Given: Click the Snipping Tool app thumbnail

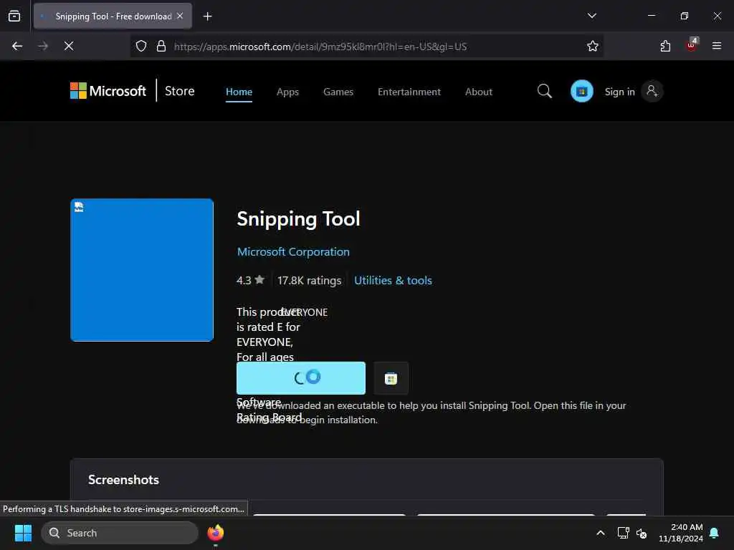Looking at the screenshot, I should (x=142, y=270).
